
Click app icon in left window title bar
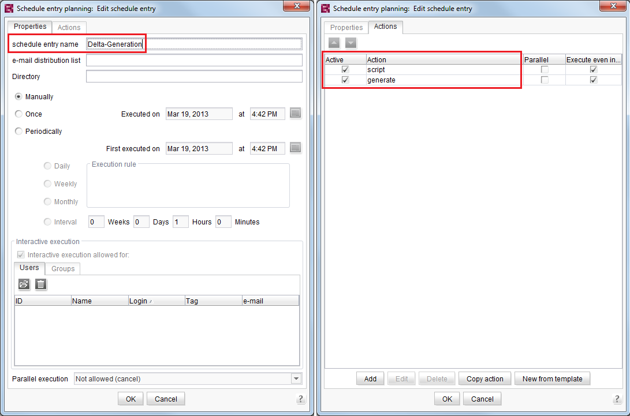(x=9, y=9)
